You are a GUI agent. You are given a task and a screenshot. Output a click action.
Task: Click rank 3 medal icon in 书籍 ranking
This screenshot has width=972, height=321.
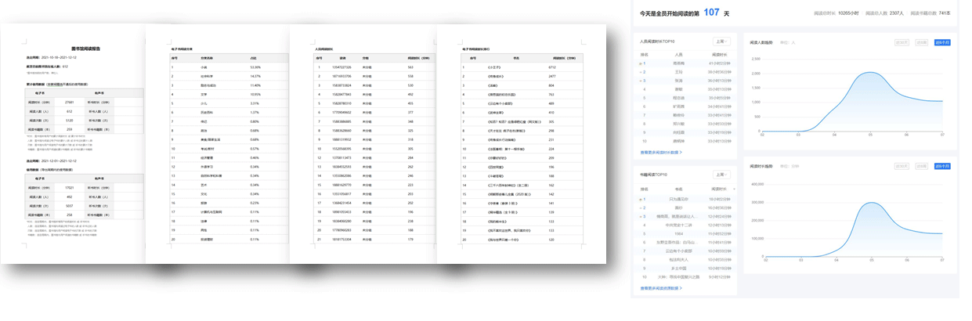pyautogui.click(x=643, y=216)
